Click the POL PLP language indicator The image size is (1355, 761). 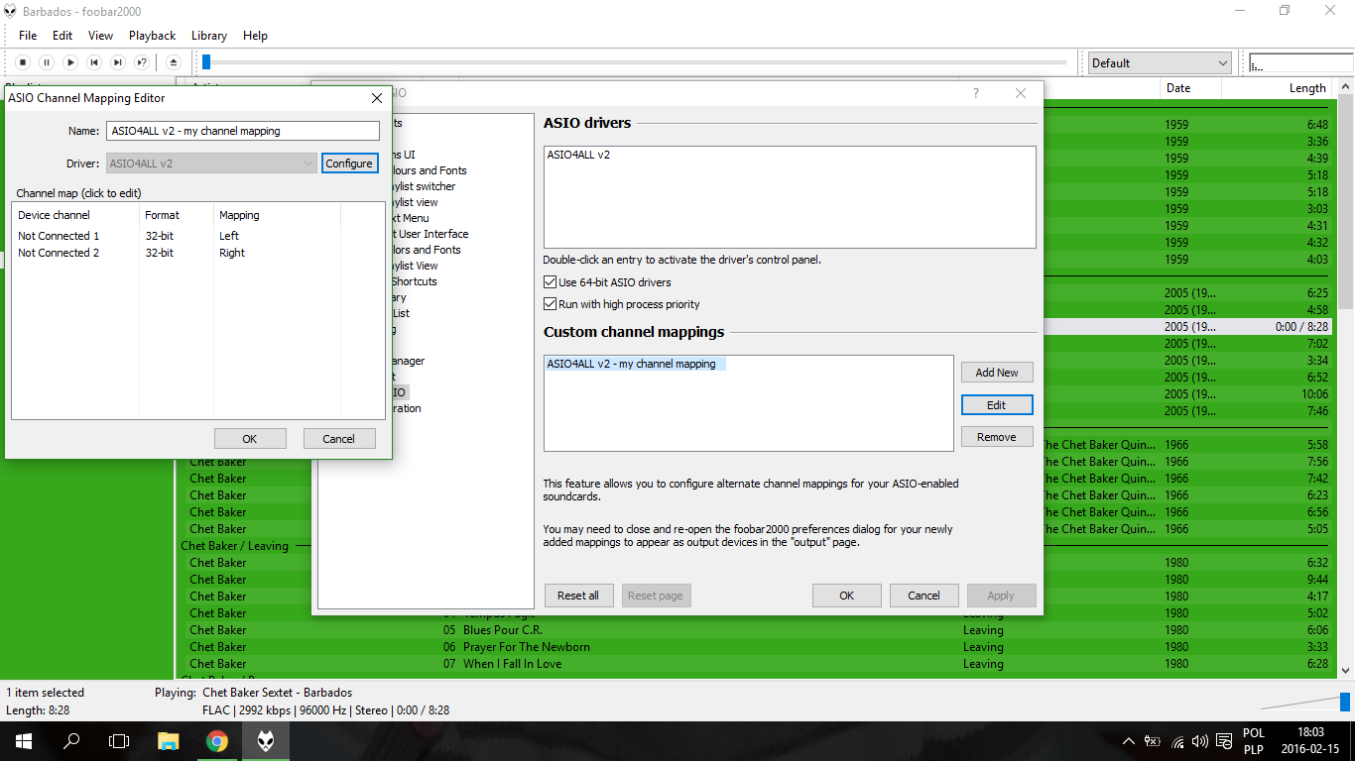[x=1254, y=741]
